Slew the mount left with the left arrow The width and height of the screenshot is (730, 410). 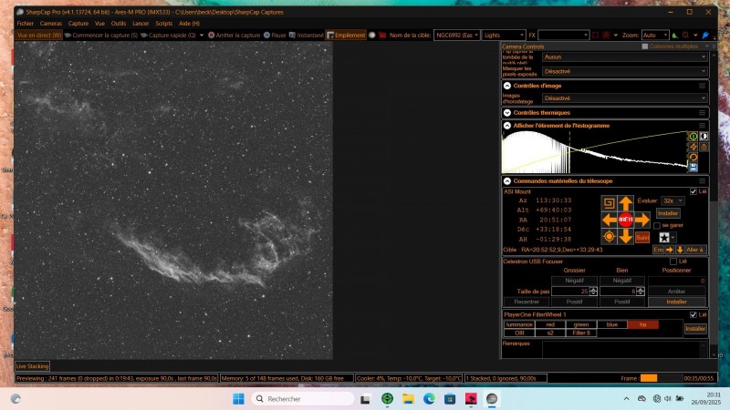(609, 220)
